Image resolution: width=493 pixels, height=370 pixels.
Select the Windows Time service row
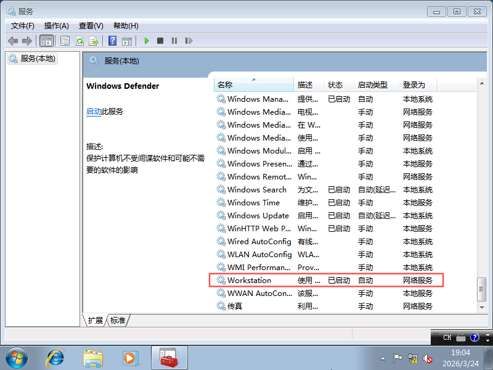pos(325,203)
